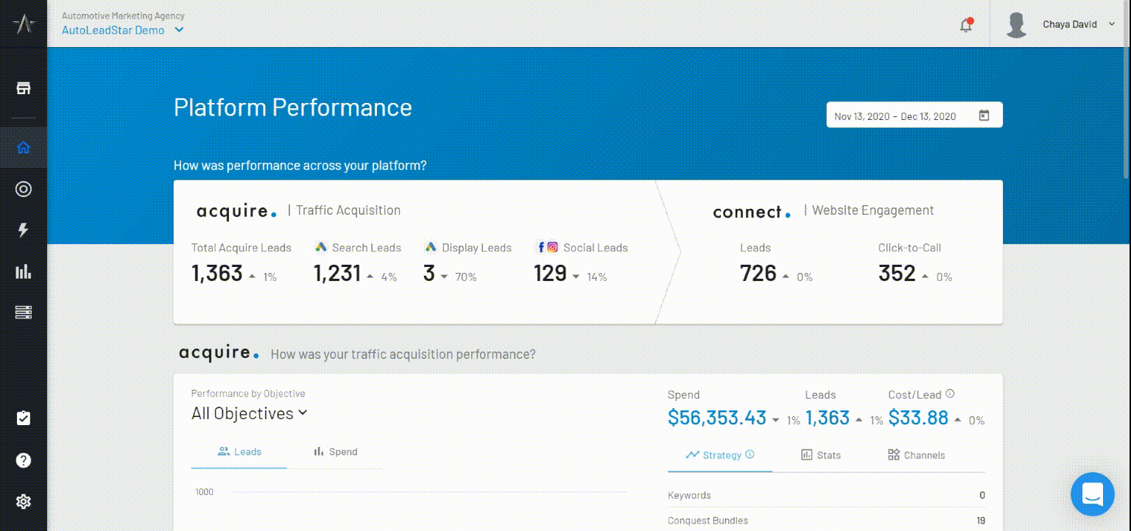
Task: Expand the All Objectives dropdown
Action: [249, 413]
